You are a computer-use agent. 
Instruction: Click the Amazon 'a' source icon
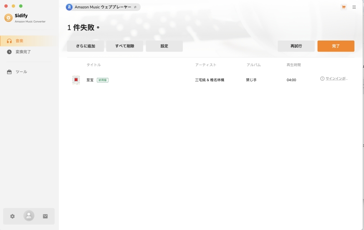point(69,7)
